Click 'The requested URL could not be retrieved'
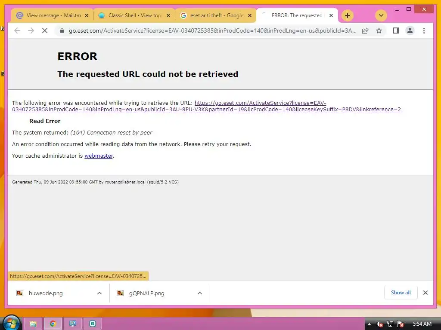This screenshot has height=330, width=441. tap(148, 74)
